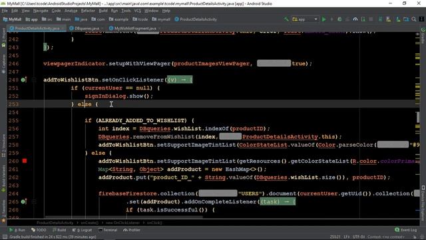Toggle the breakpoint on line 260
Image resolution: width=426 pixels, height=240 pixels.
coord(25,161)
